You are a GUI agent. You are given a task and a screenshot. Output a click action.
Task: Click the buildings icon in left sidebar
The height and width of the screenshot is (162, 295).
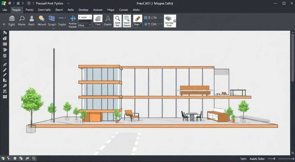[x=5, y=39]
